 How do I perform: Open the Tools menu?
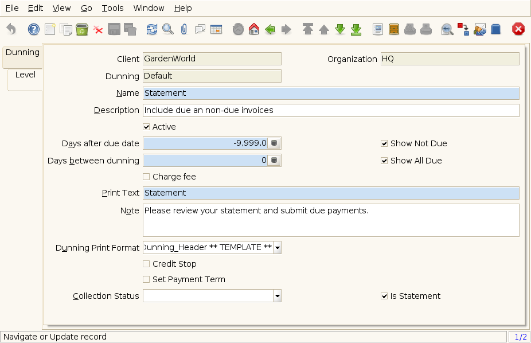click(112, 8)
